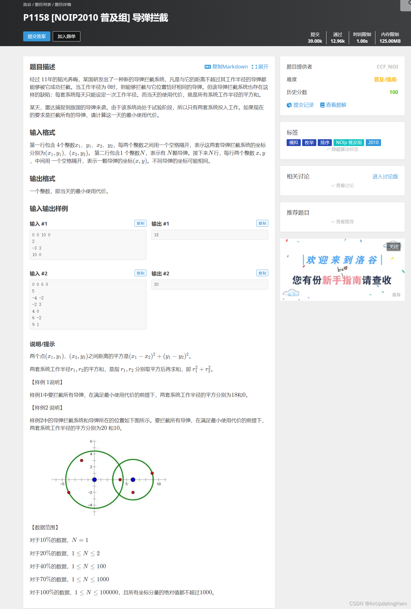Go to 题目列表 in the breadcrumb
Image resolution: width=411 pixels, height=609 pixels.
point(43,5)
